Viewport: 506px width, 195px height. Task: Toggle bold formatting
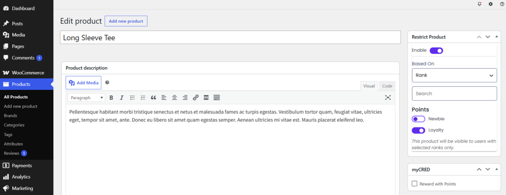[x=111, y=98]
